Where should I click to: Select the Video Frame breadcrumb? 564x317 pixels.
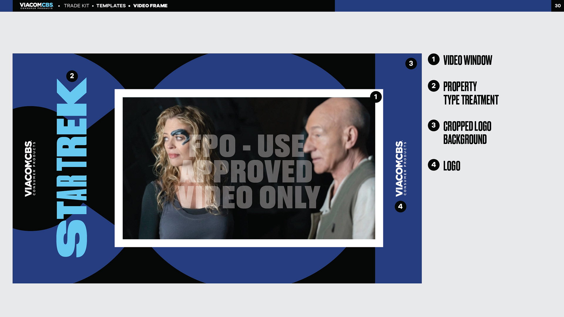point(150,6)
